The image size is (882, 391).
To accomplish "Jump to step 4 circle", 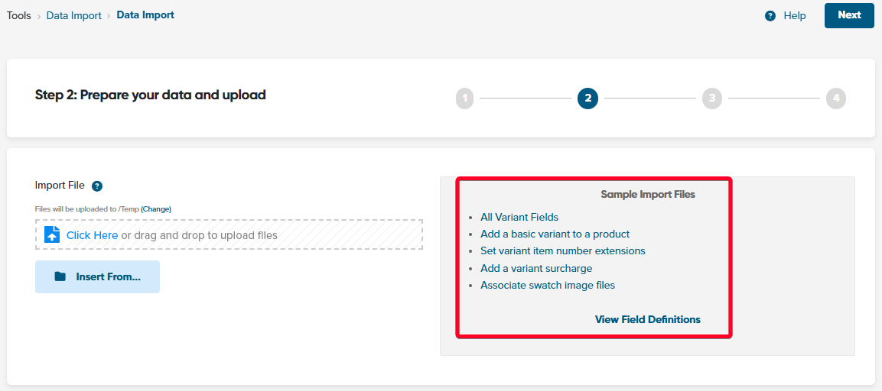I will pos(836,99).
